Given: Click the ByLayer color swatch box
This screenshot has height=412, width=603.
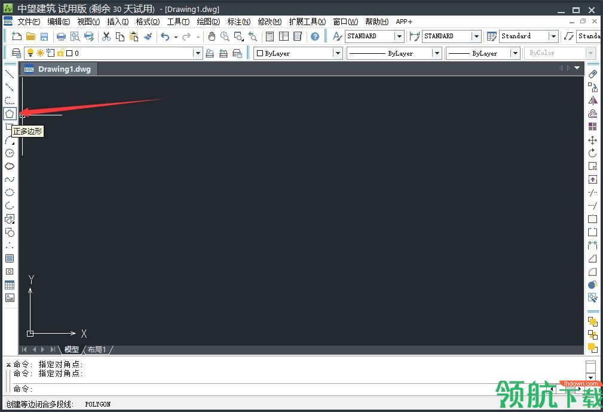Looking at the screenshot, I should coord(260,53).
